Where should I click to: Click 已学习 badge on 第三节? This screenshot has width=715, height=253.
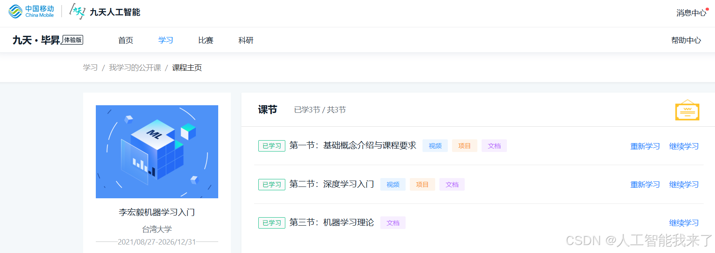(272, 223)
